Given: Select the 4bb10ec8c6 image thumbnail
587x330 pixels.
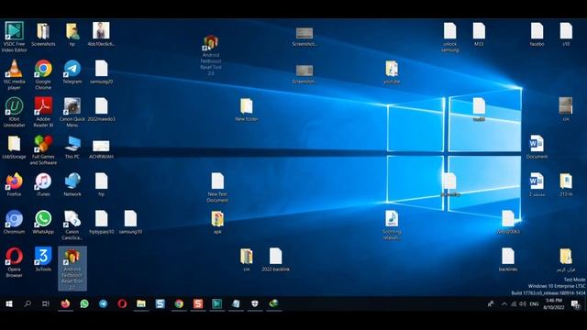Looking at the screenshot, I should 101,34.
